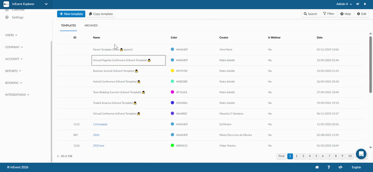Click lock icon on Hybrid Conference template
This screenshot has height=172, width=373.
[x=139, y=82]
